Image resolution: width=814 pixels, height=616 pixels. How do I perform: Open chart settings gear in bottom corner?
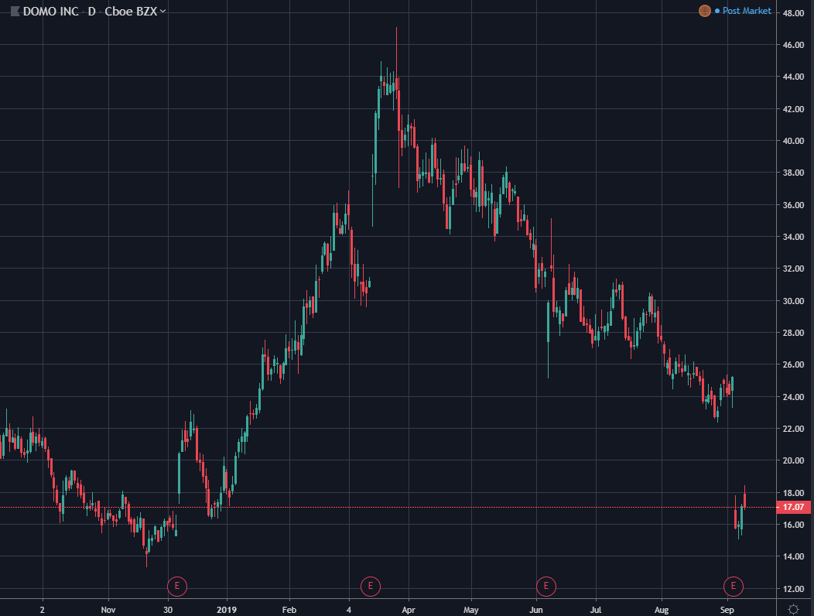[792, 609]
